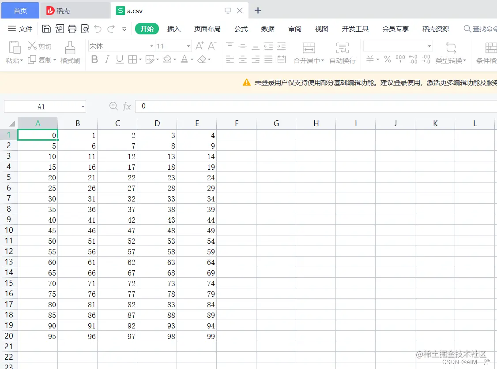Align cell text to top
The height and width of the screenshot is (369, 497).
[230, 46]
